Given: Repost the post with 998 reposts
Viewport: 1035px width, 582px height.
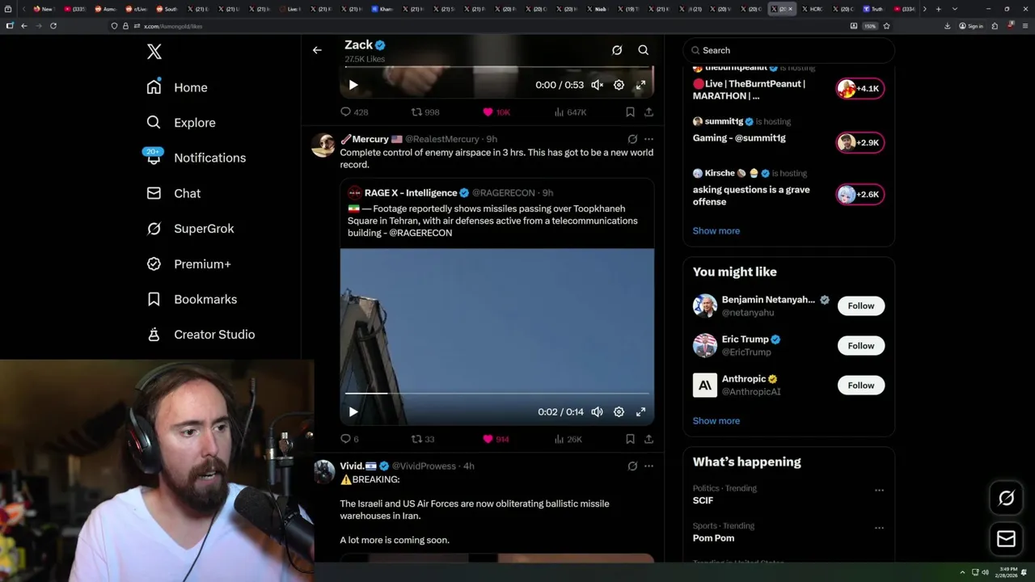Looking at the screenshot, I should [x=425, y=112].
